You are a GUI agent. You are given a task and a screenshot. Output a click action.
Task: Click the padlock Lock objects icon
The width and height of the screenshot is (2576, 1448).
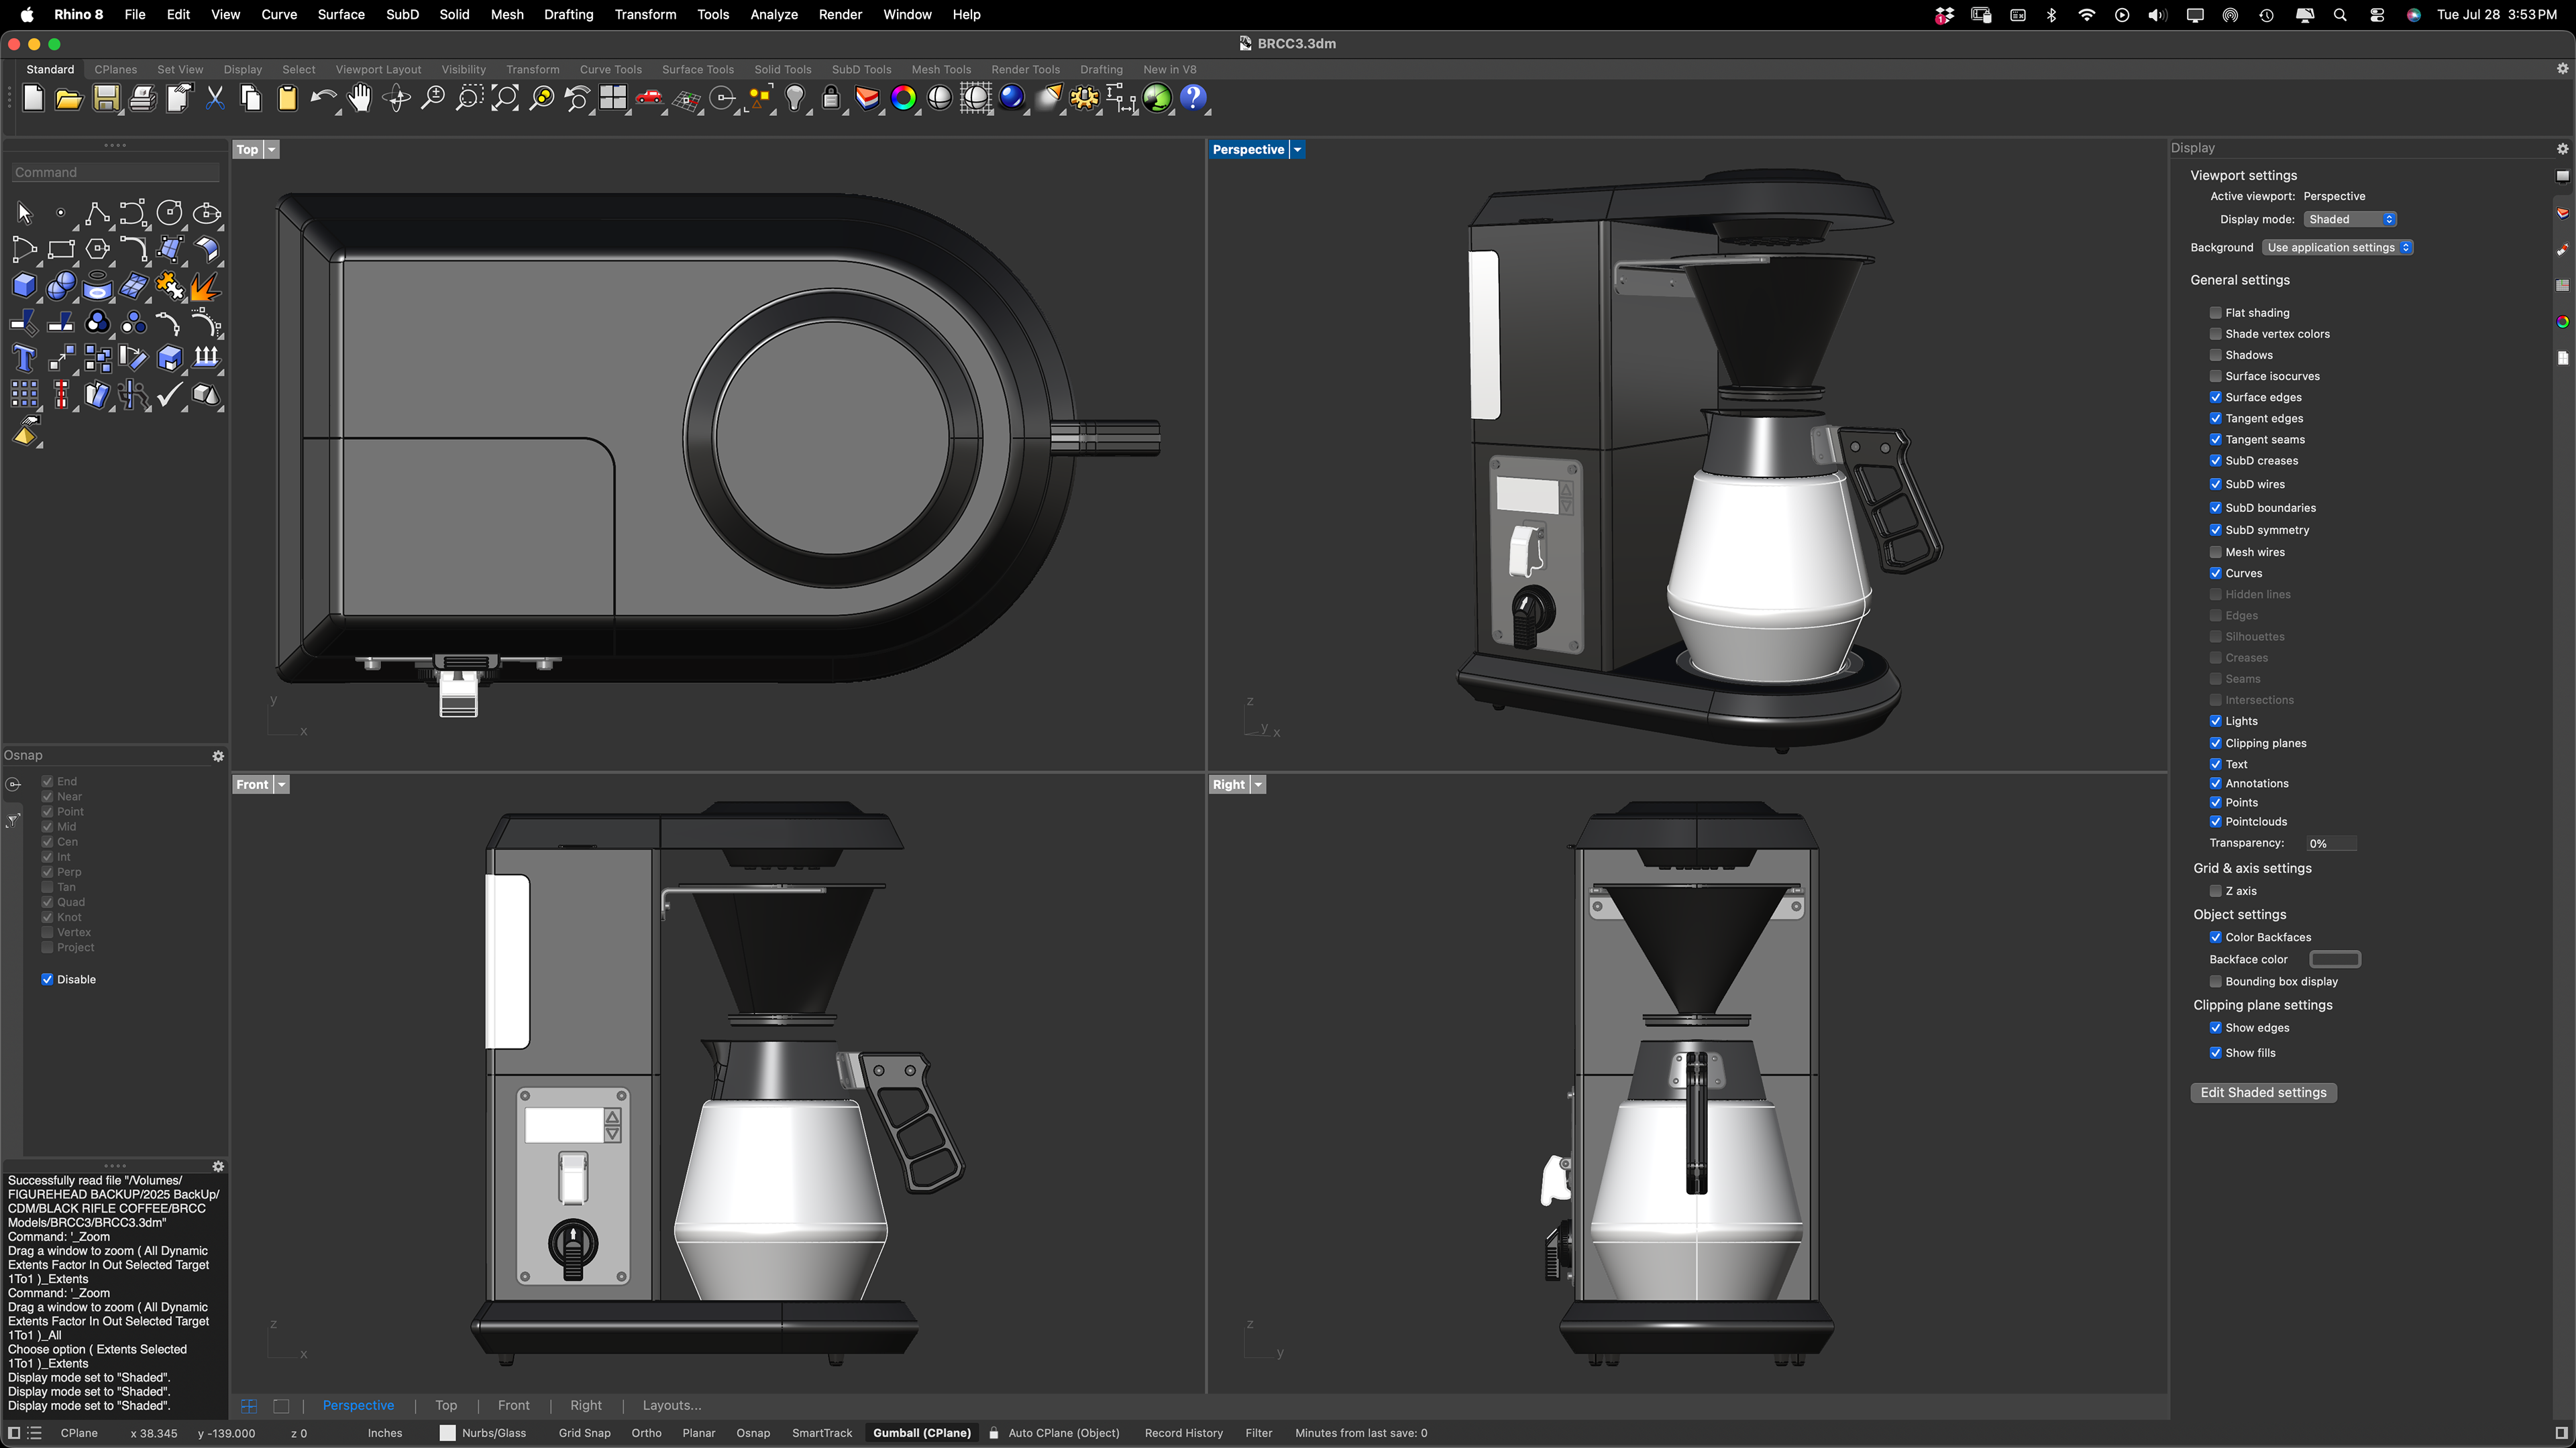[831, 98]
